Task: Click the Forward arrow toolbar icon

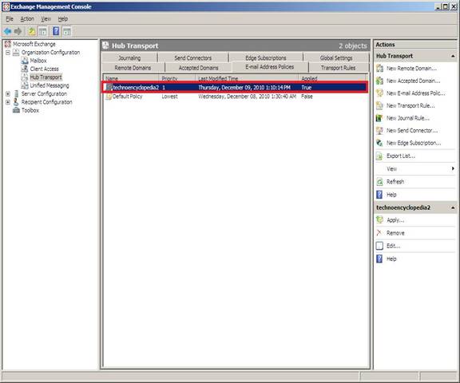Action: coord(18,31)
